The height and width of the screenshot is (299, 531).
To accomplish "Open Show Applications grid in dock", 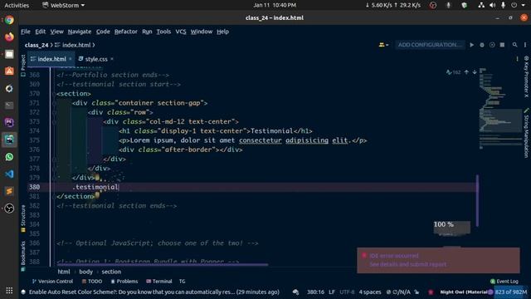I will tap(9, 291).
